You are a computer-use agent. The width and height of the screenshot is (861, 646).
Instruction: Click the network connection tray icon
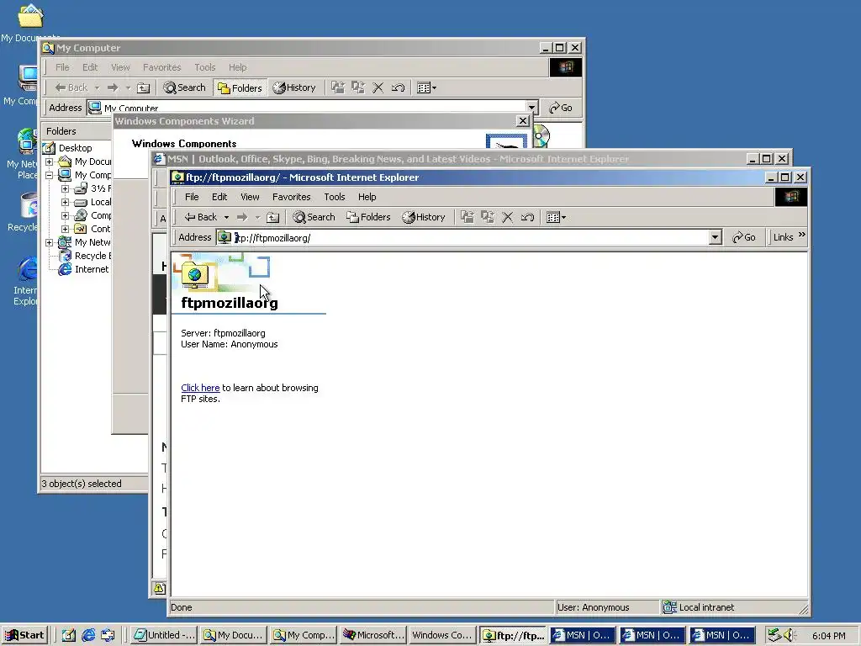(x=774, y=635)
